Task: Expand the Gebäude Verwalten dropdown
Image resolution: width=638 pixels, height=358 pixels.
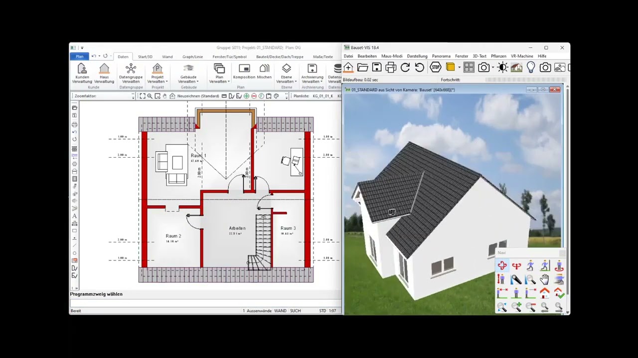Action: [188, 73]
